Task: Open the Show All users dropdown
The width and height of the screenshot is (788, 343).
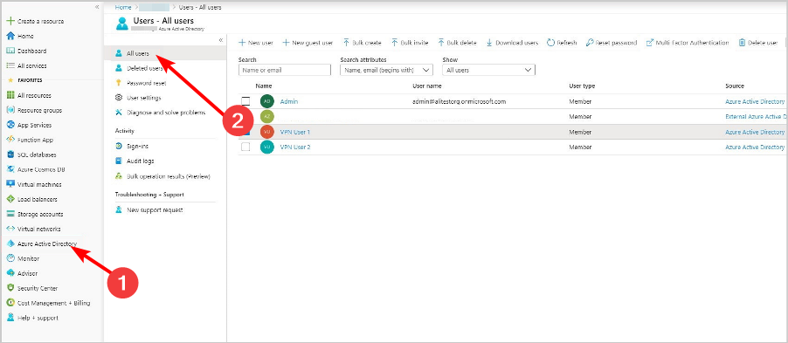Action: pyautogui.click(x=488, y=71)
